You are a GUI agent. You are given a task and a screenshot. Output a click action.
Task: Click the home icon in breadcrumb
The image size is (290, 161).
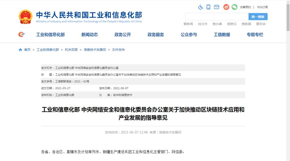pyautogui.click(x=20, y=50)
